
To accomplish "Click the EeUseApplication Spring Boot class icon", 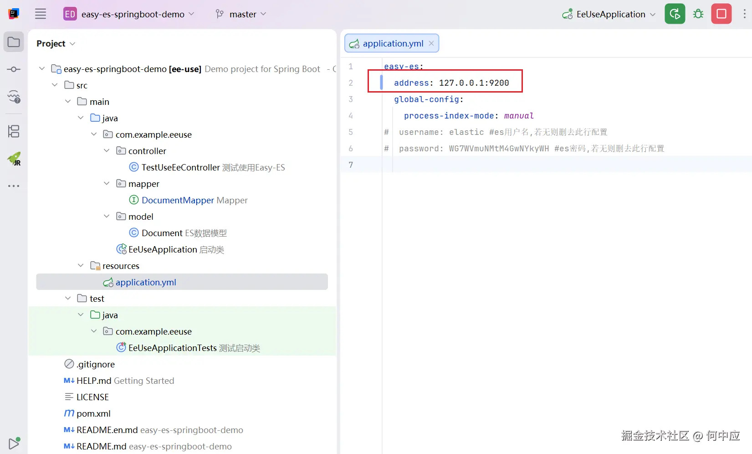I will point(122,249).
